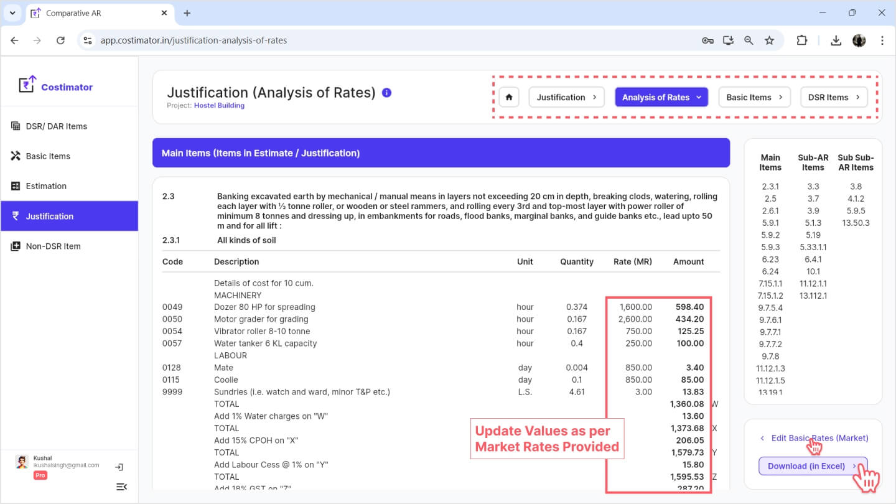Click the Amount column header
This screenshot has width=896, height=504.
point(689,262)
